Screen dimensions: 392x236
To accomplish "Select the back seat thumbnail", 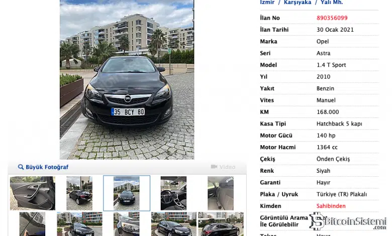I will 221,193.
